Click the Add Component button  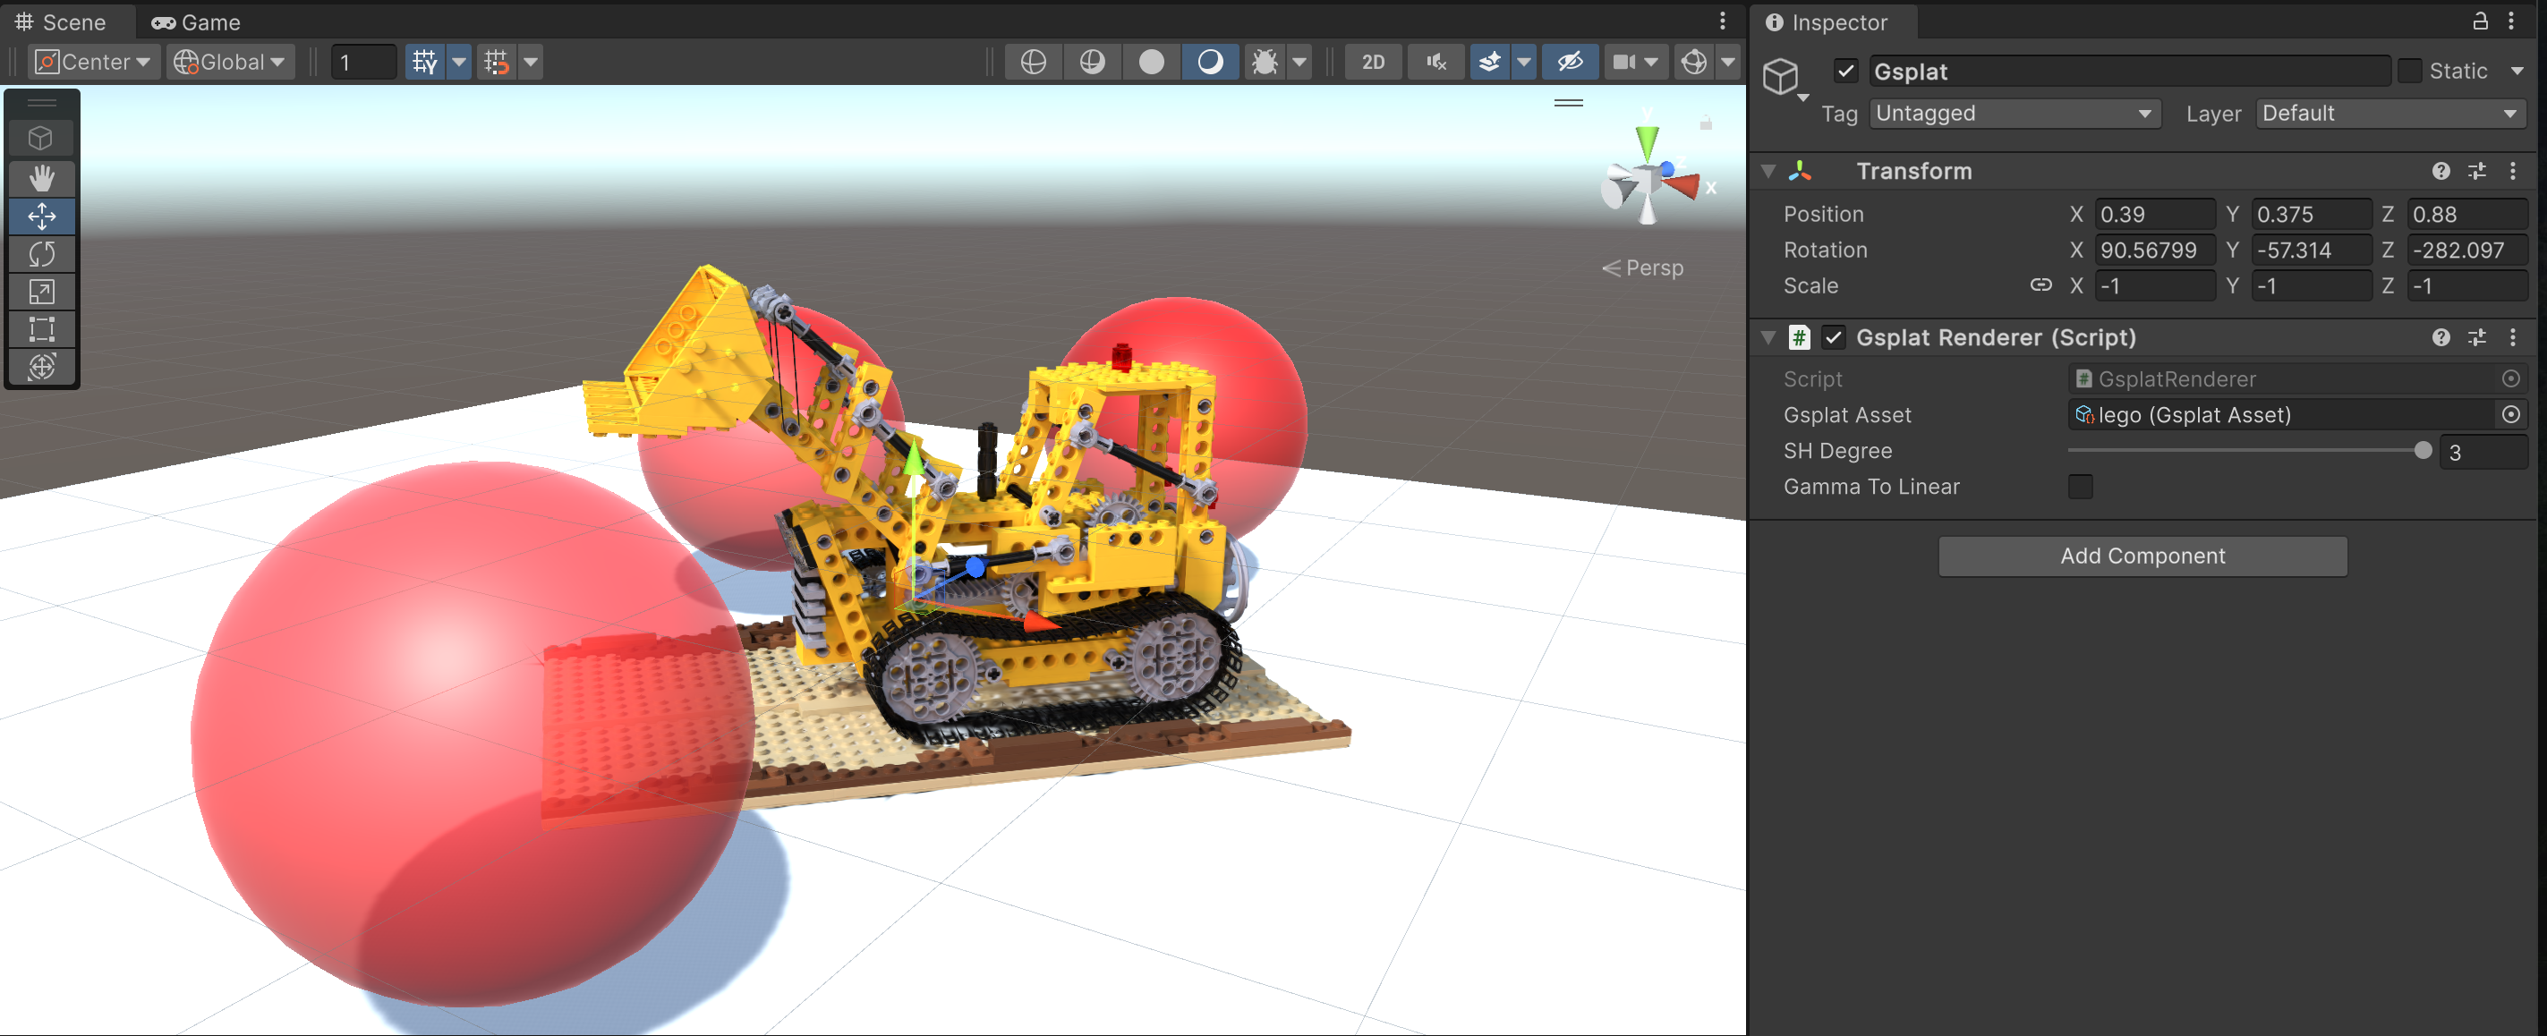click(2142, 556)
